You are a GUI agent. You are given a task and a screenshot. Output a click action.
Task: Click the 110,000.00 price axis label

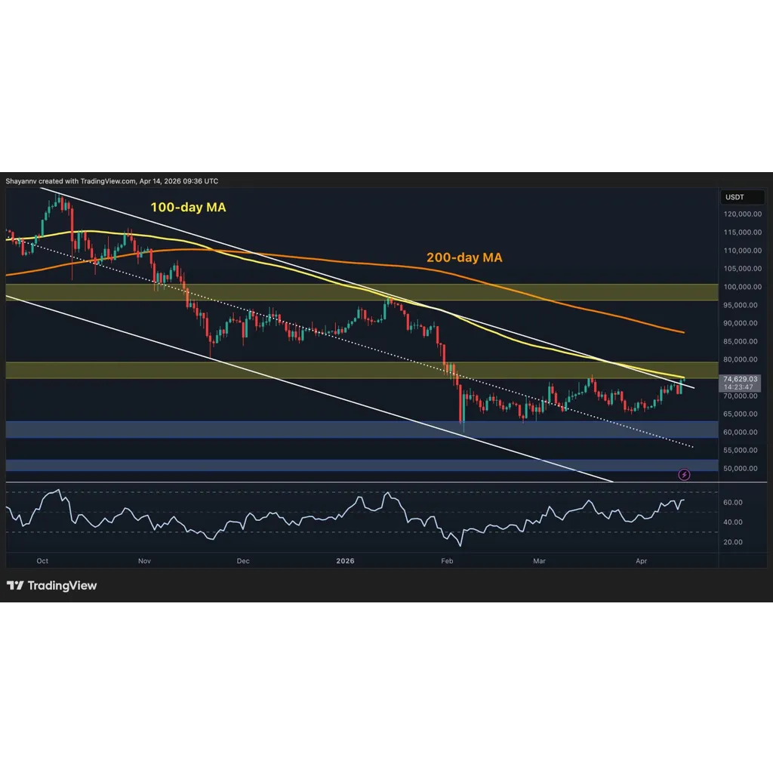click(743, 251)
